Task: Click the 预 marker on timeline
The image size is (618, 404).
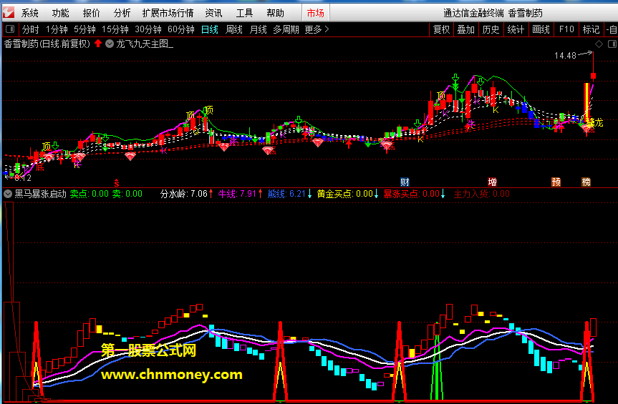Action: pos(556,182)
